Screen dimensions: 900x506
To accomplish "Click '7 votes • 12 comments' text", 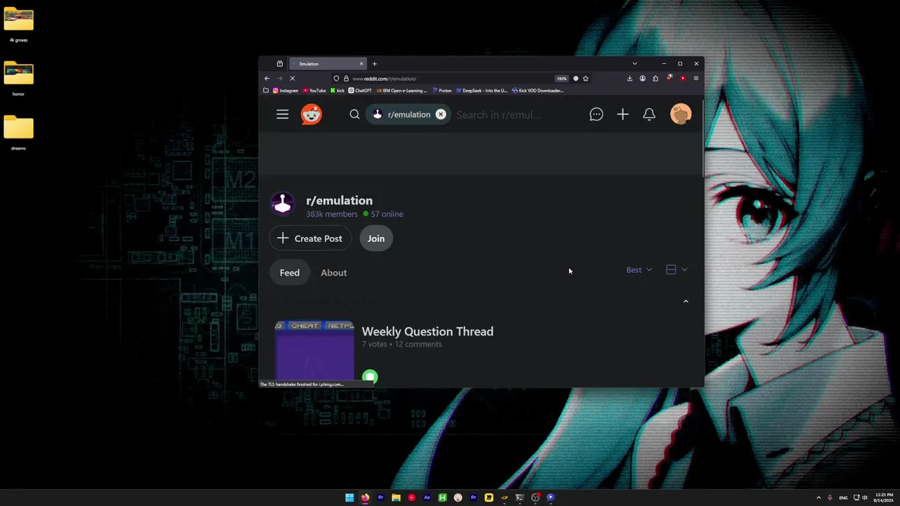I will coord(401,344).
